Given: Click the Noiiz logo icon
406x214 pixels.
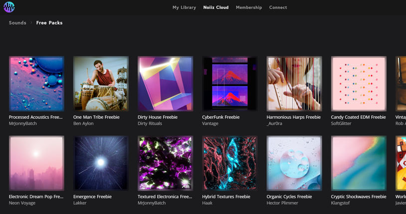Looking at the screenshot, I should [9, 7].
